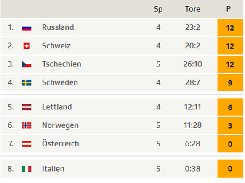Viewport: 245px width, 183px height.
Task: Click the Italian flag icon
Action: tap(27, 169)
